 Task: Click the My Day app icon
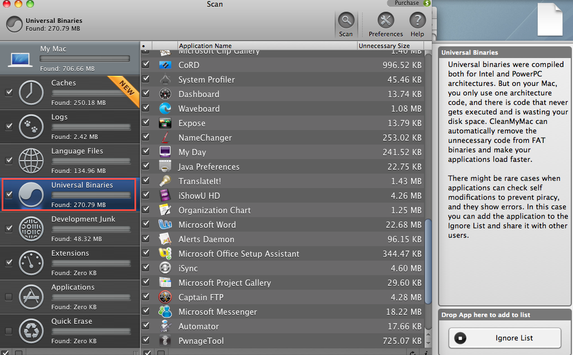tap(165, 152)
